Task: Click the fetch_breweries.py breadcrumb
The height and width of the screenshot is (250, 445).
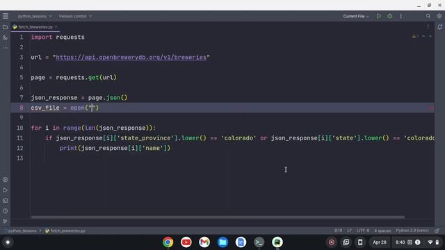Action: coord(65,231)
